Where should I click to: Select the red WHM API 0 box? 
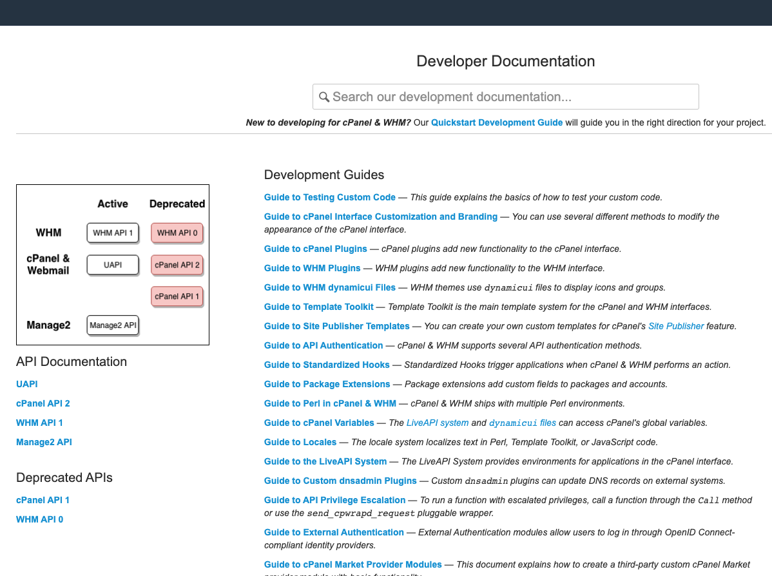pyautogui.click(x=177, y=233)
